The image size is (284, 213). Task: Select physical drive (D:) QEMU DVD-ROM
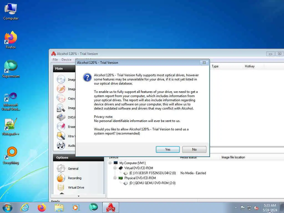(x=152, y=183)
